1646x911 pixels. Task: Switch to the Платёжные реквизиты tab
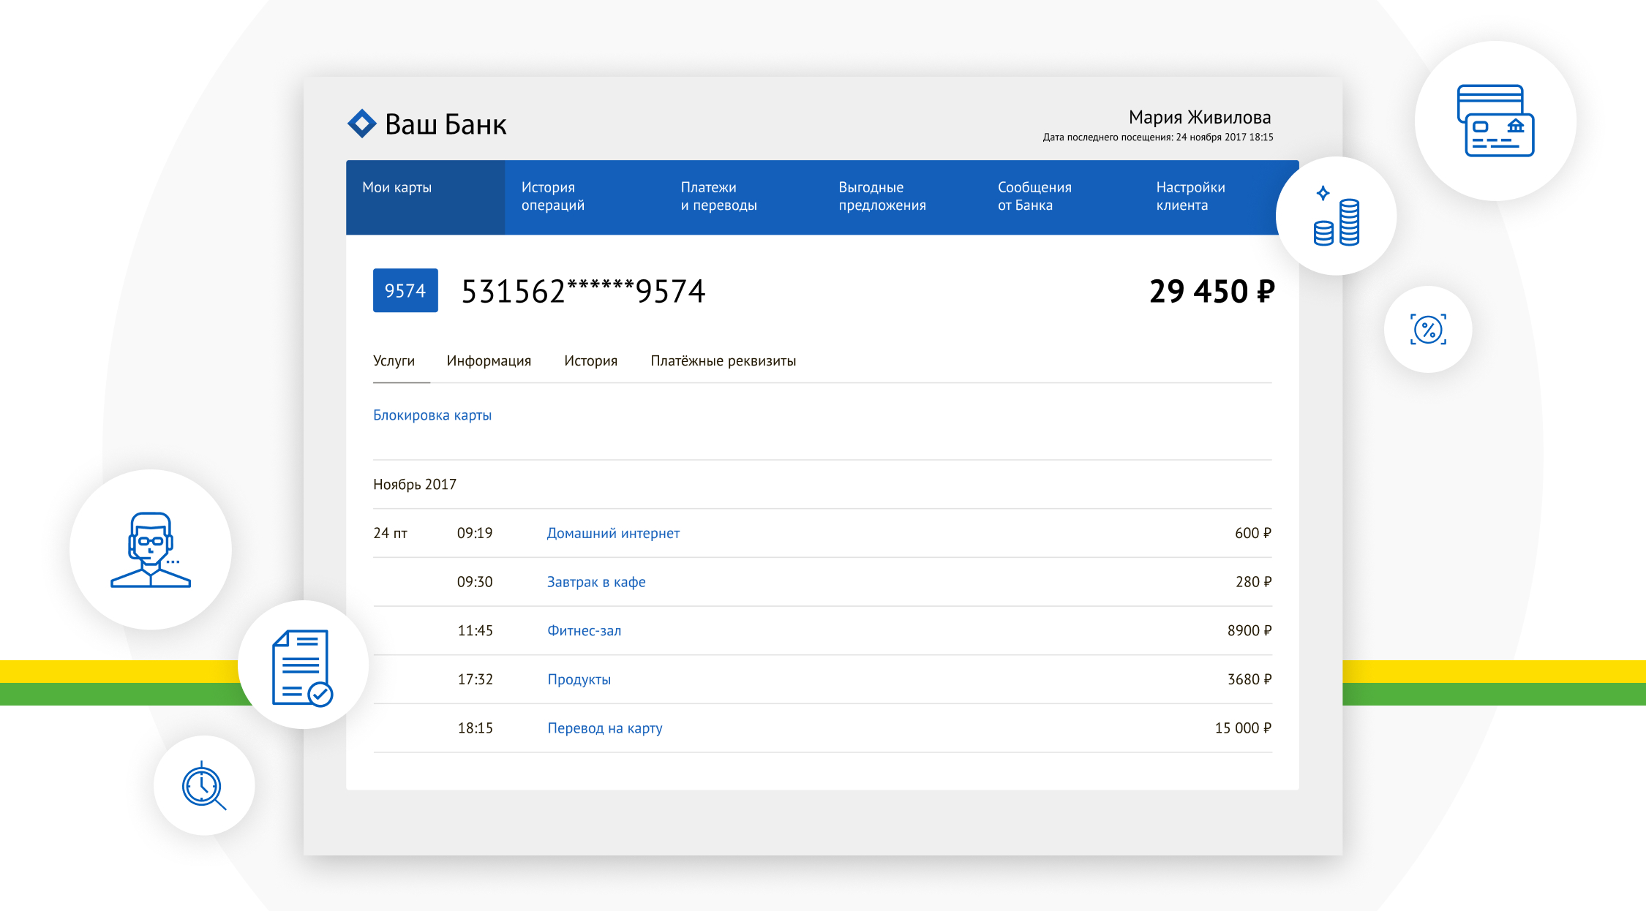(x=723, y=361)
